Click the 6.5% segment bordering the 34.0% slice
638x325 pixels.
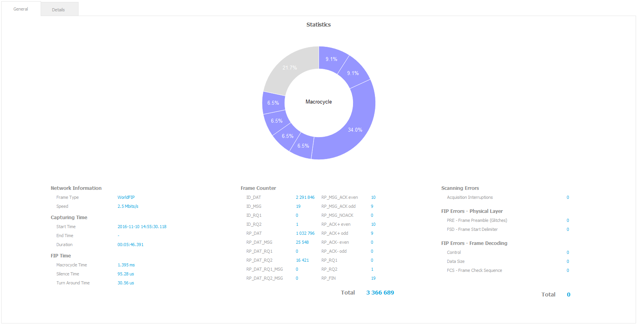pyautogui.click(x=303, y=146)
